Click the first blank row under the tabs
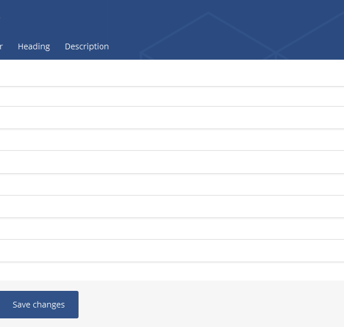 coord(172,73)
